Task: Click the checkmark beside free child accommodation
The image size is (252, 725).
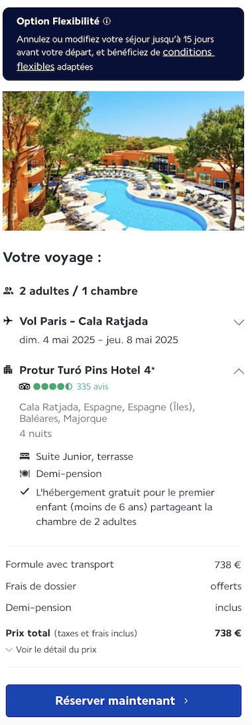Action: (x=25, y=492)
